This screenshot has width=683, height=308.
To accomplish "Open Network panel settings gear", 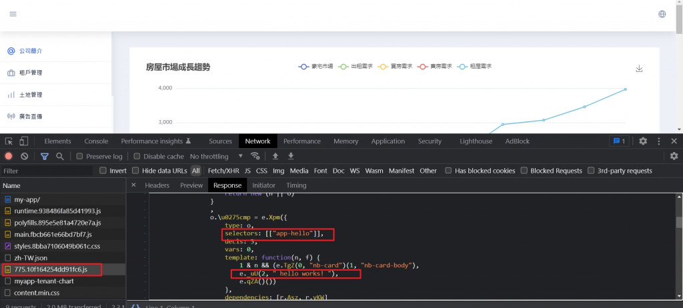I will click(674, 156).
